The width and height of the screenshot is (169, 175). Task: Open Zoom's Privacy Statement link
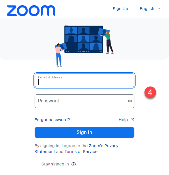(x=76, y=149)
